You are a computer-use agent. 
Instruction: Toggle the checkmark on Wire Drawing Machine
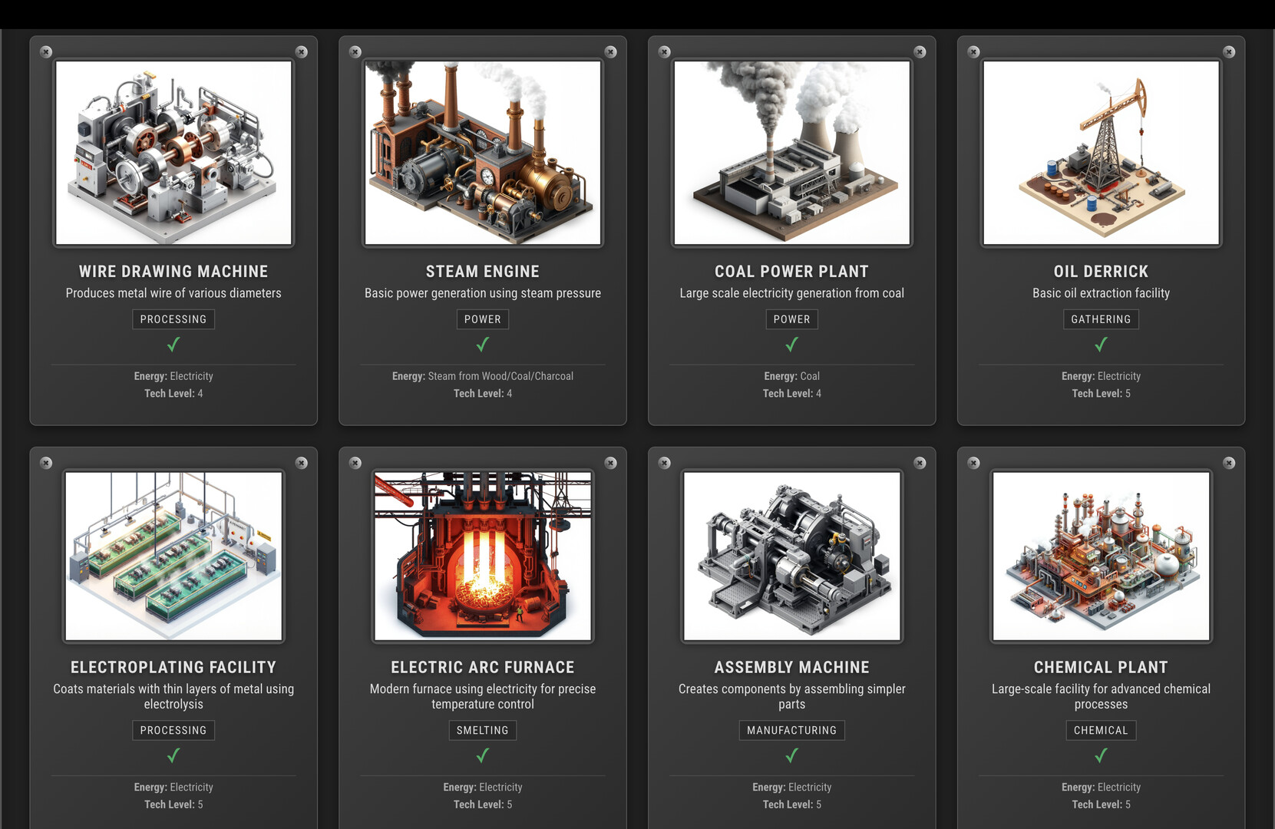[x=173, y=345]
